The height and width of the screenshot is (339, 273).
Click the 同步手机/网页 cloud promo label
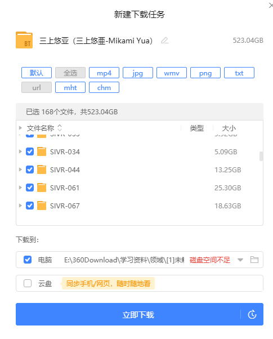108,283
